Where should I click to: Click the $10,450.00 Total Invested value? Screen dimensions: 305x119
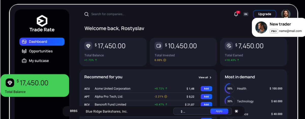181,46
